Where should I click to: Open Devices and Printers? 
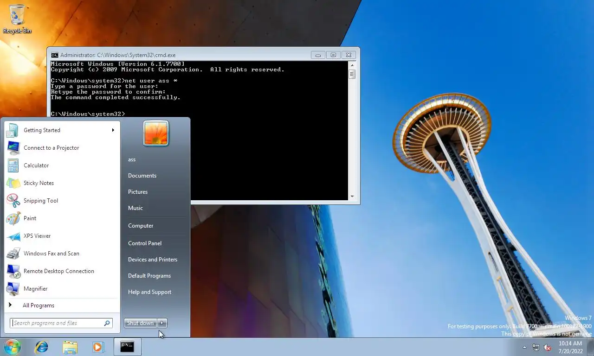coord(153,260)
